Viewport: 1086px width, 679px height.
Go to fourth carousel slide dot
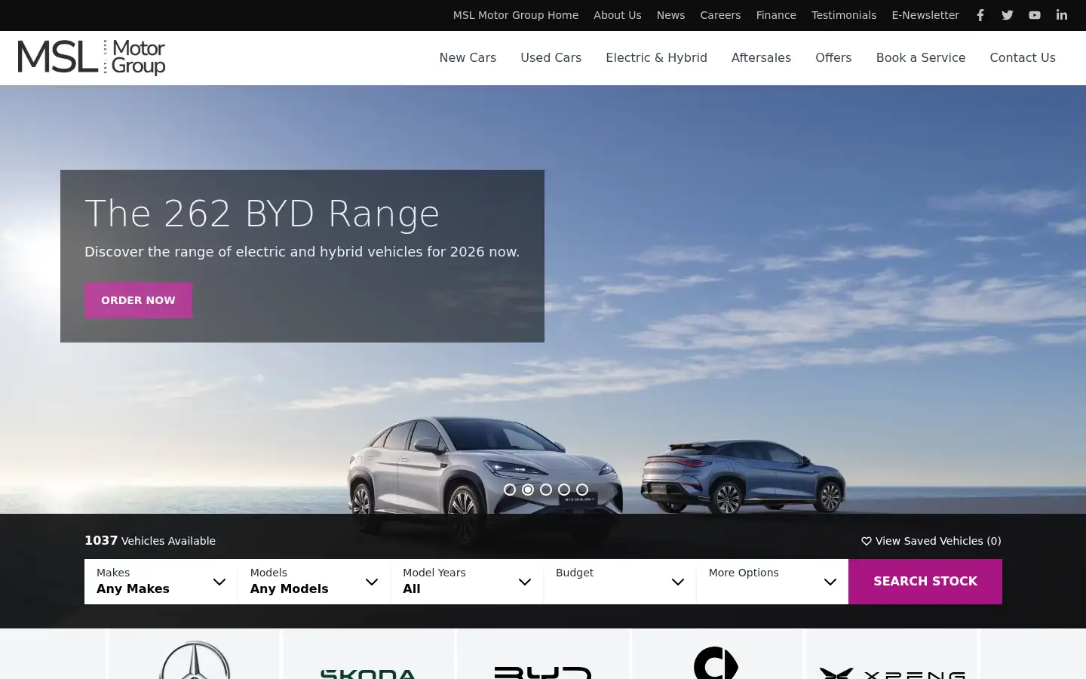(x=564, y=490)
